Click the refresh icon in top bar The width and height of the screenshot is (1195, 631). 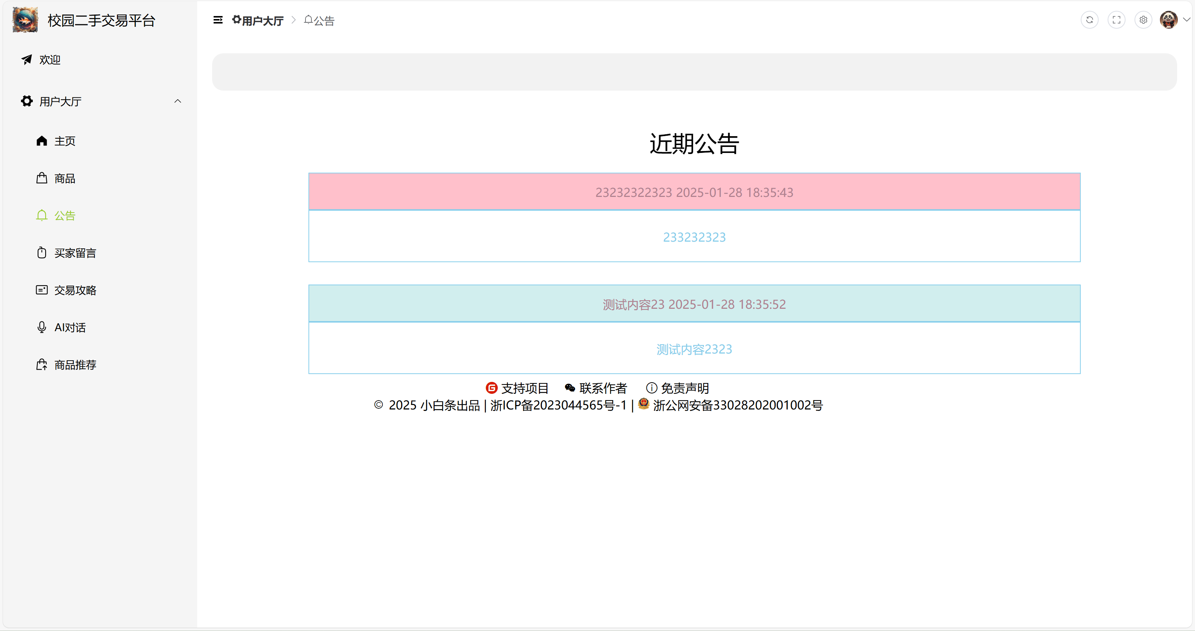point(1089,20)
